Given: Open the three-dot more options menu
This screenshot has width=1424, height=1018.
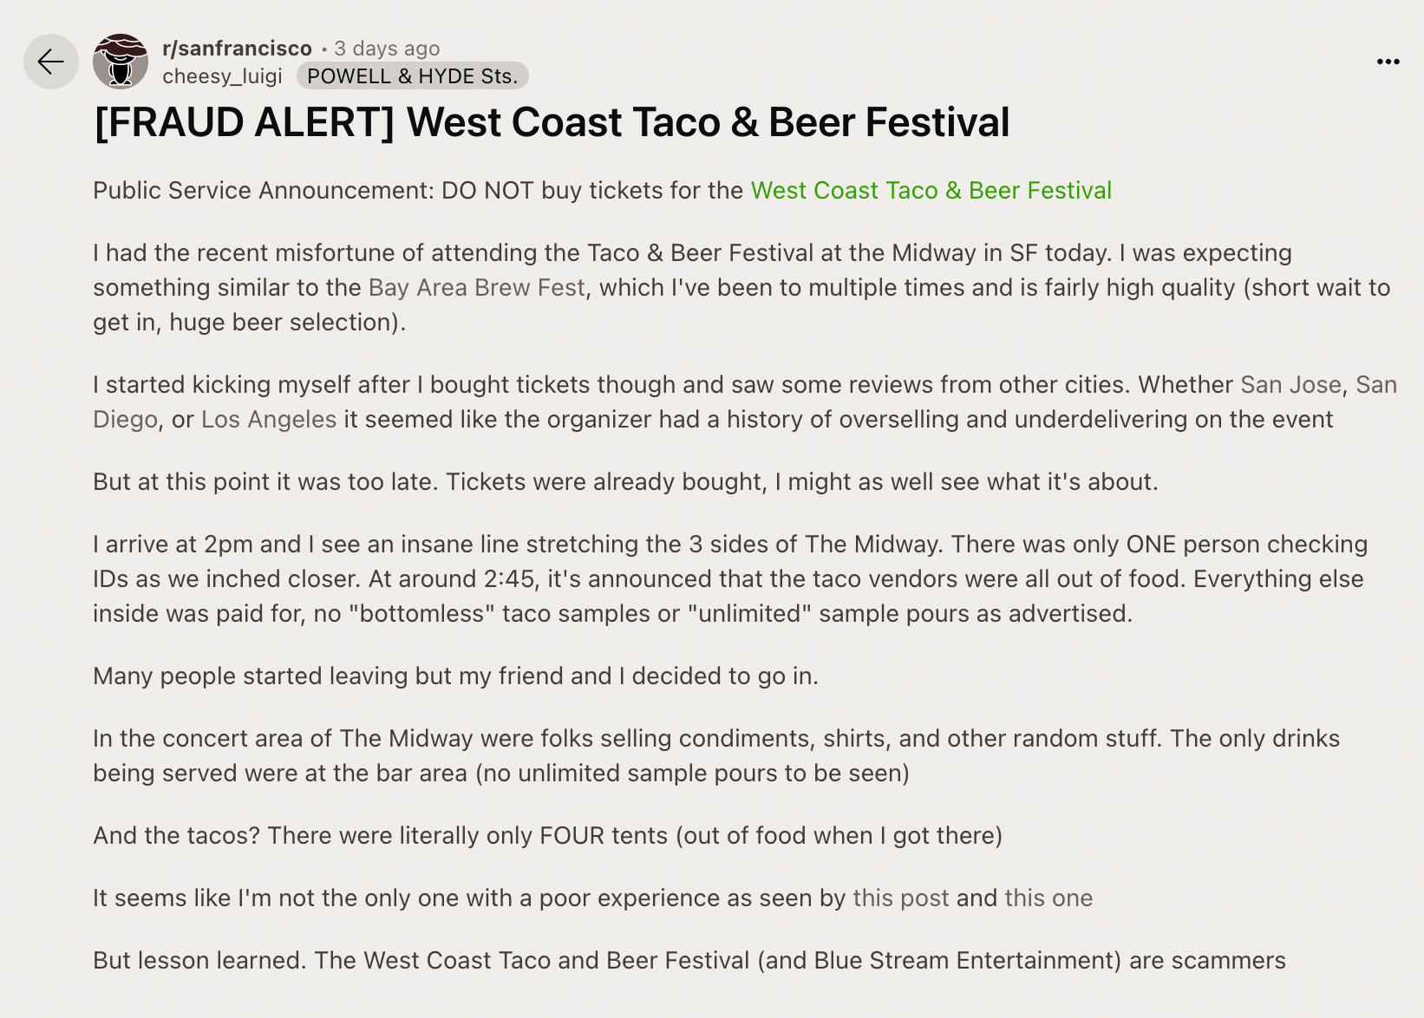Looking at the screenshot, I should [x=1388, y=62].
